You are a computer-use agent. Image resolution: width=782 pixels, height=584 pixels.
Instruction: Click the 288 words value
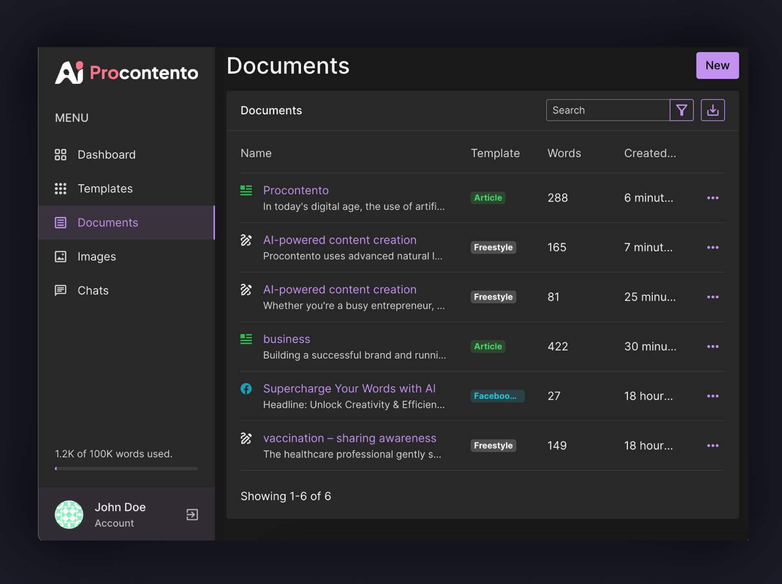pos(558,198)
